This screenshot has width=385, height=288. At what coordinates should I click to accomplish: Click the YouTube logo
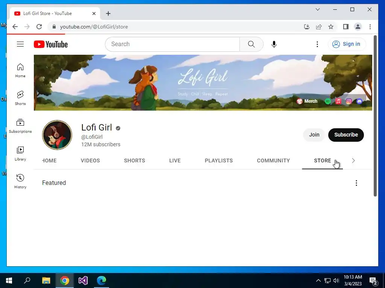[x=51, y=44]
